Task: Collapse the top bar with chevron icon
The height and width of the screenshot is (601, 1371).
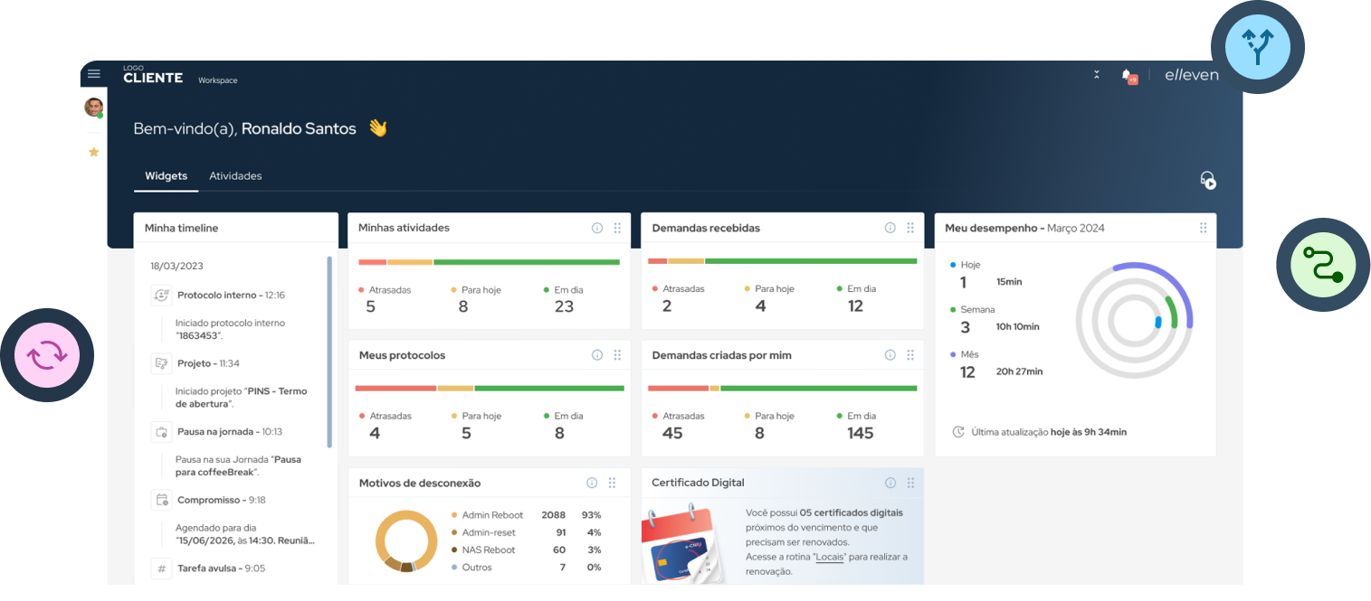Action: coord(1097,75)
